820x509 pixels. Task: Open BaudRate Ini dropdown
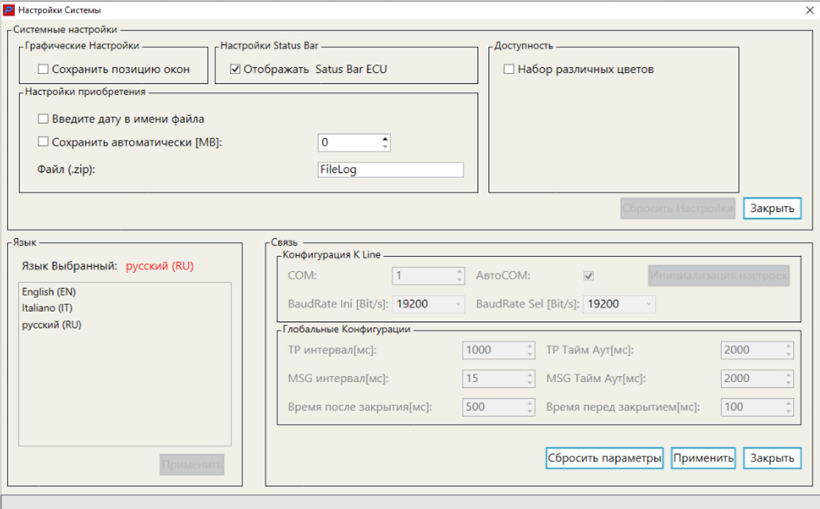pyautogui.click(x=430, y=304)
